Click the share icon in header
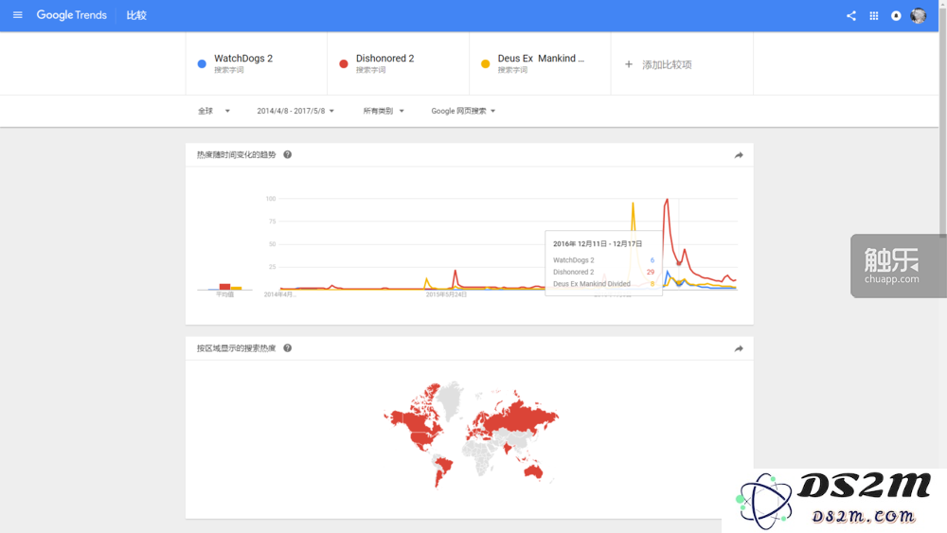This screenshot has height=533, width=947. (x=851, y=16)
